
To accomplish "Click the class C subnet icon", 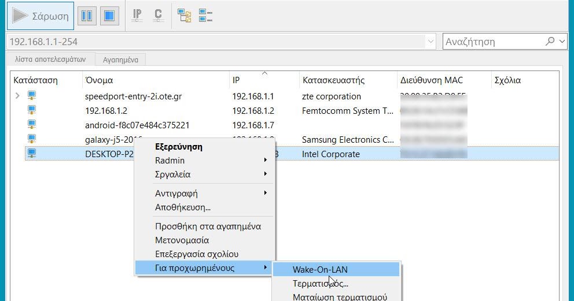I will click(x=158, y=16).
